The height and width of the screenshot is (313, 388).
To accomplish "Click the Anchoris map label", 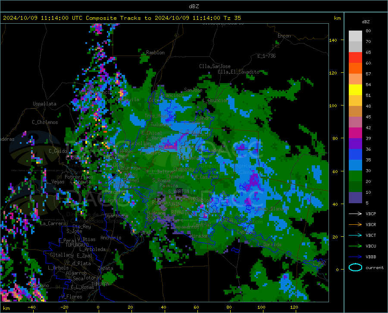I will pyautogui.click(x=111, y=238).
